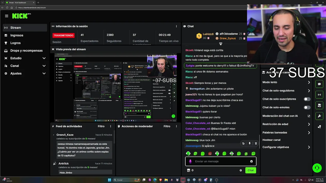This screenshot has width=326, height=183.
Task: Click the Greevil_Kaze username in the activity feed
Action: [65, 135]
